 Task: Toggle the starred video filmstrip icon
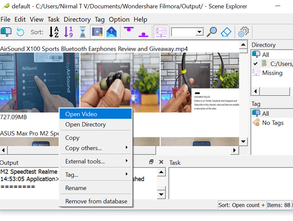point(97,32)
